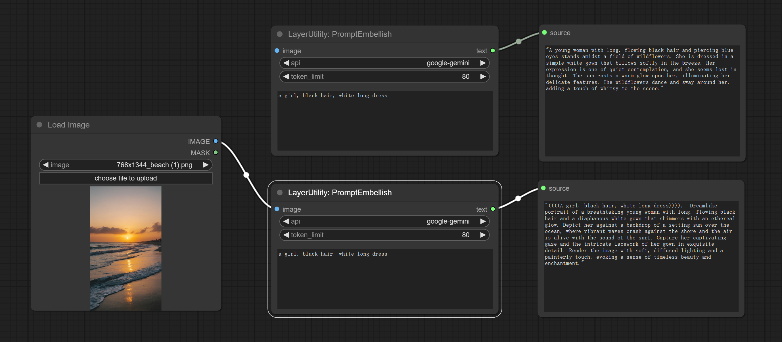Screen dimensions: 782x342
Task: Increase token_limit with right arrow in top node
Action: click(483, 77)
